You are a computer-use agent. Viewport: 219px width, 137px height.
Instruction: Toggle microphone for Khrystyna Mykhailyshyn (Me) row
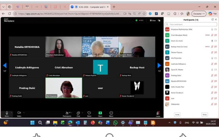(212, 29)
